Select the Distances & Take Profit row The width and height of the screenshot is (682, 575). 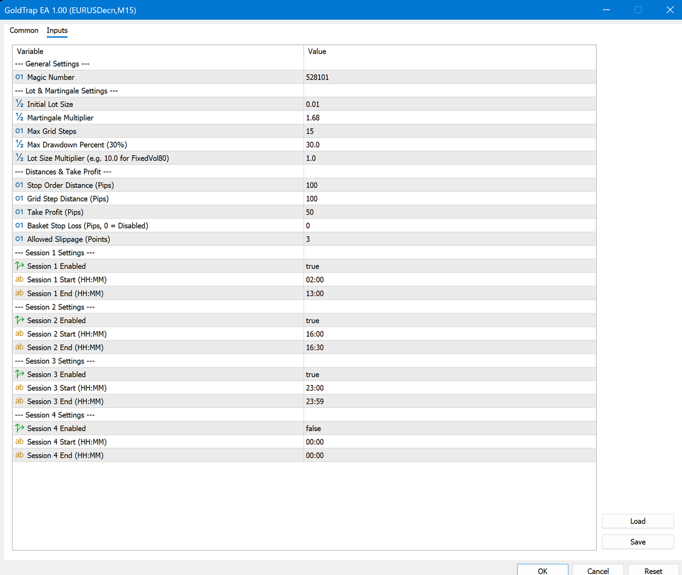[x=304, y=172]
